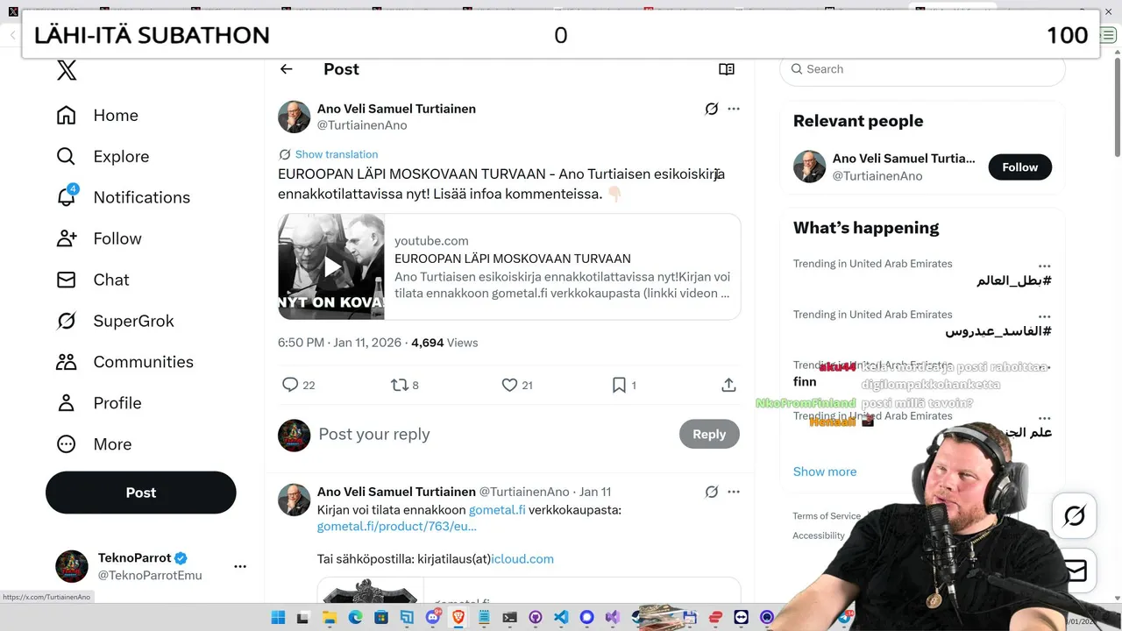Open options for first Arabic trending topic

[1044, 266]
